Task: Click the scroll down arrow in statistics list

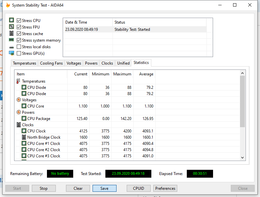Action: (242, 158)
